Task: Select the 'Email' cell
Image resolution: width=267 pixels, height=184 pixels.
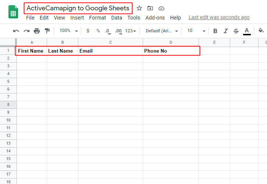Action: pos(110,51)
